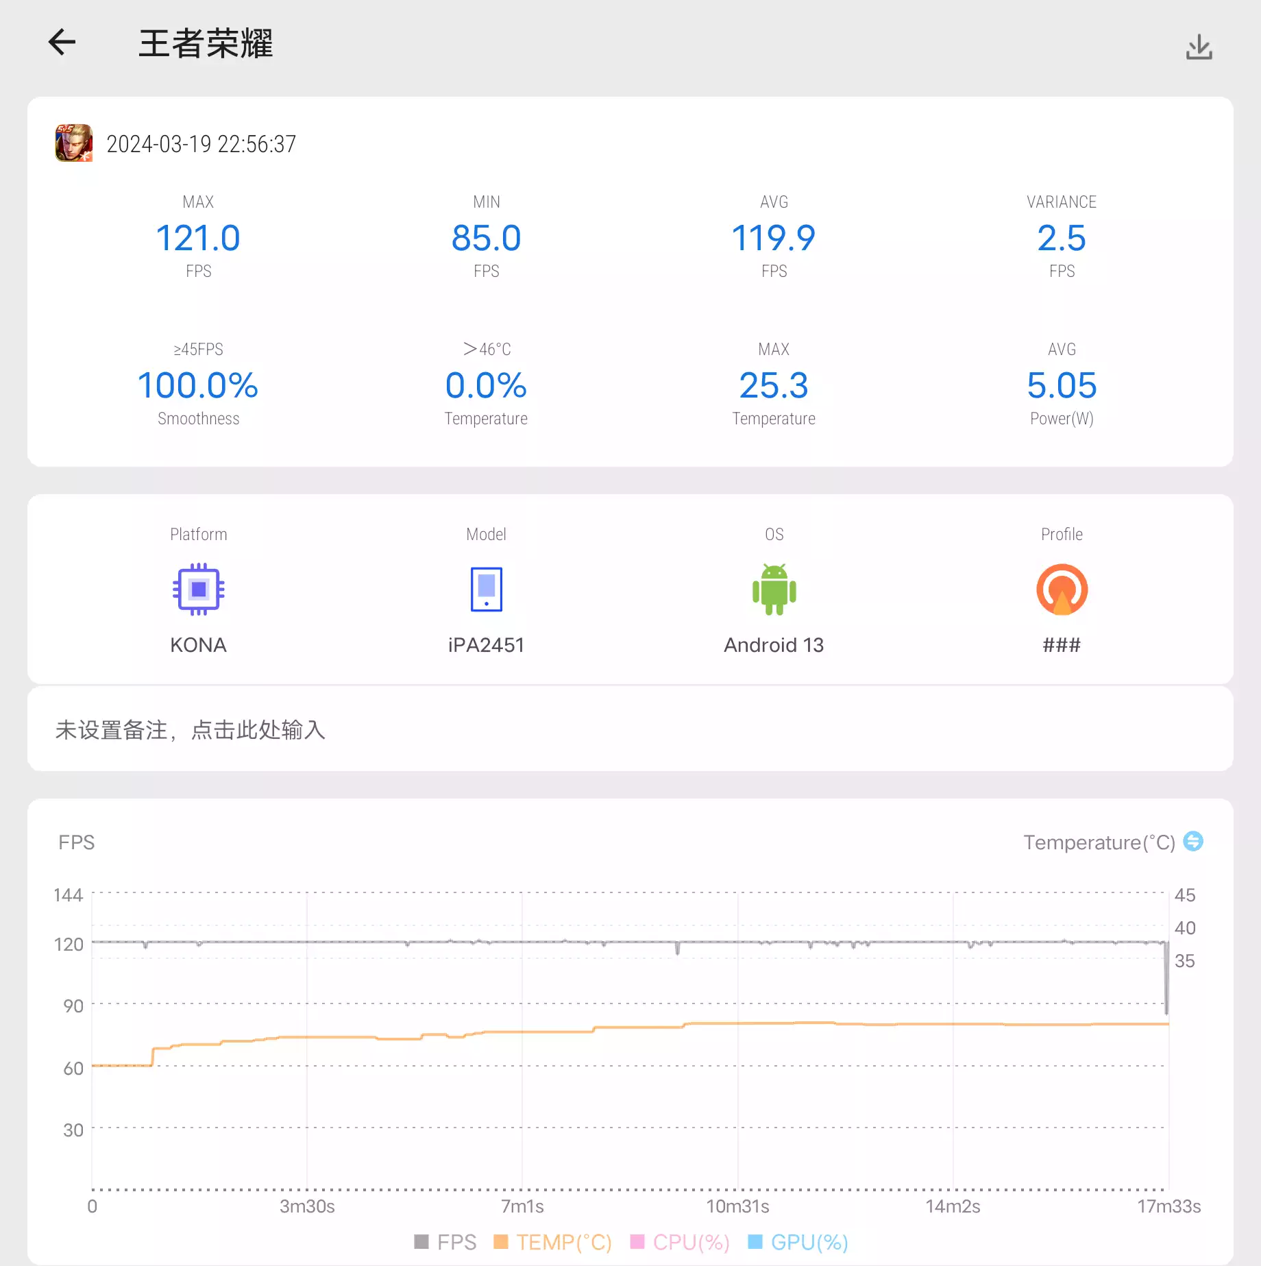Select the KONA platform chip icon
The height and width of the screenshot is (1266, 1261).
pos(198,588)
